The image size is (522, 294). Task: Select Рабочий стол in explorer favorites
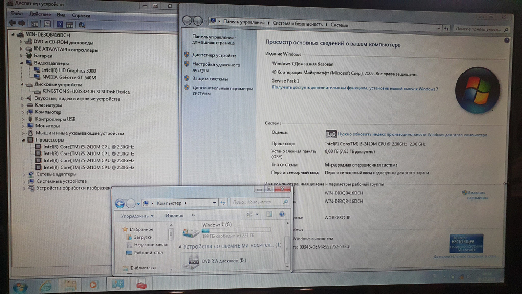(148, 252)
